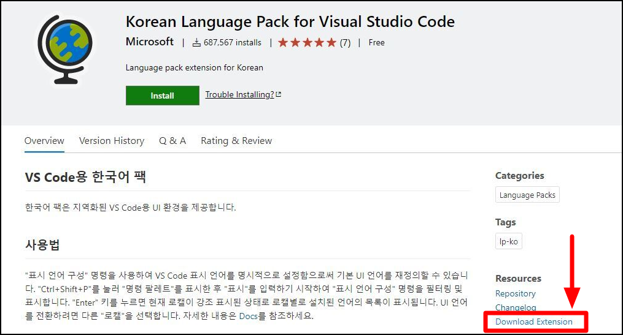The height and width of the screenshot is (335, 623).
Task: Click the Categories heading
Action: pos(520,176)
